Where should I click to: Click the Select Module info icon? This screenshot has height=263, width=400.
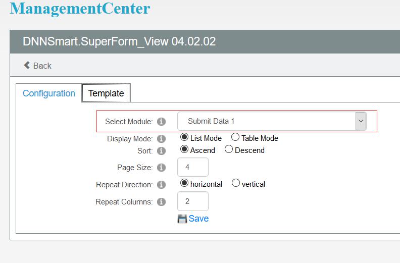pos(161,122)
